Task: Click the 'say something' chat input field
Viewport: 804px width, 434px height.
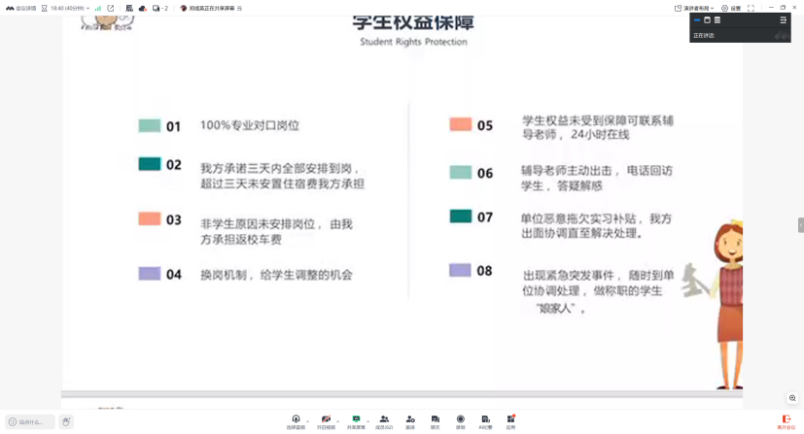Action: tap(31, 422)
